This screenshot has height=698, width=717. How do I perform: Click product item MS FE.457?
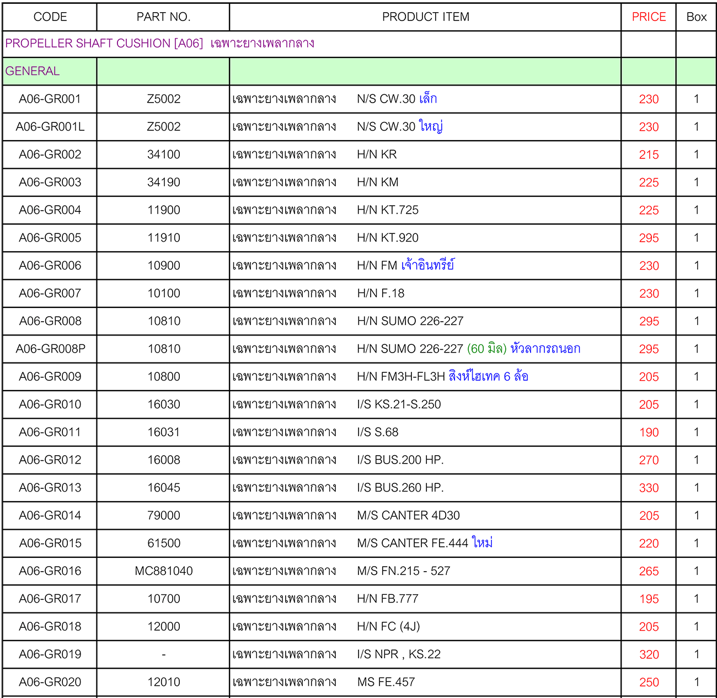[x=386, y=682]
